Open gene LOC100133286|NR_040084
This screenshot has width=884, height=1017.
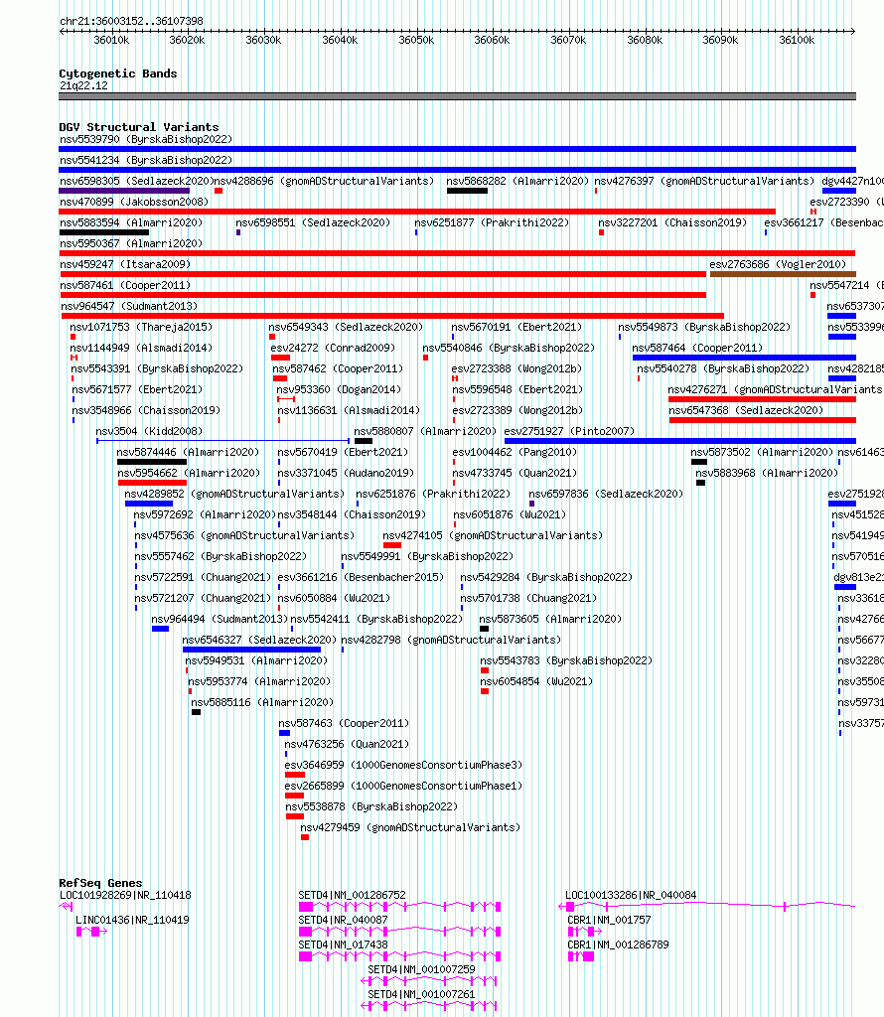tap(631, 895)
